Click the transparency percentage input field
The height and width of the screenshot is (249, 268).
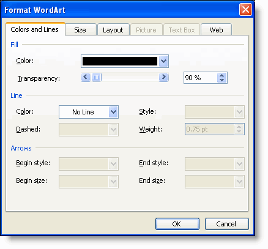tap(201, 78)
